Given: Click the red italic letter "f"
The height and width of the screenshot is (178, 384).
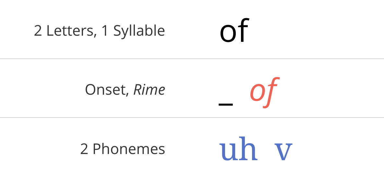Looking at the screenshot, I should pos(270,92).
